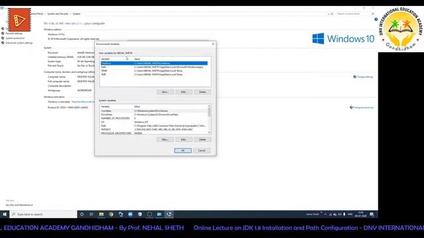The image size is (424, 238).
Task: Click Change product key link
Action: tap(363, 107)
